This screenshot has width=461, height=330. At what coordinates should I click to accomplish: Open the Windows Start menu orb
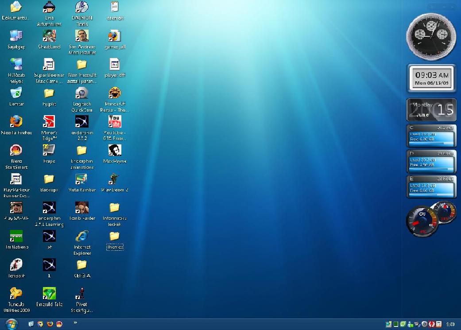11,324
